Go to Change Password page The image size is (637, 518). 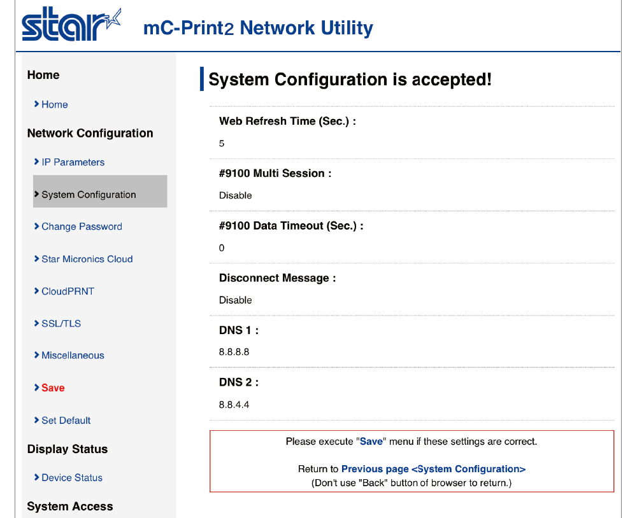82,227
